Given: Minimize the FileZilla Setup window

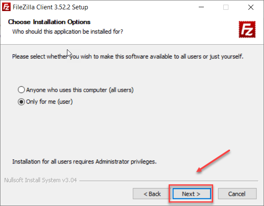Looking at the screenshot, I should 205,7.
